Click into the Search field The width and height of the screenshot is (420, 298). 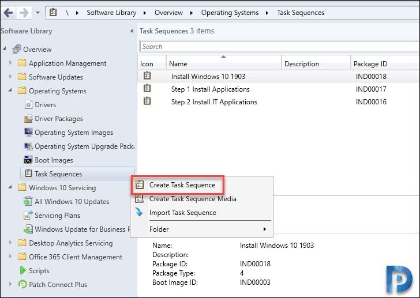pos(279,47)
